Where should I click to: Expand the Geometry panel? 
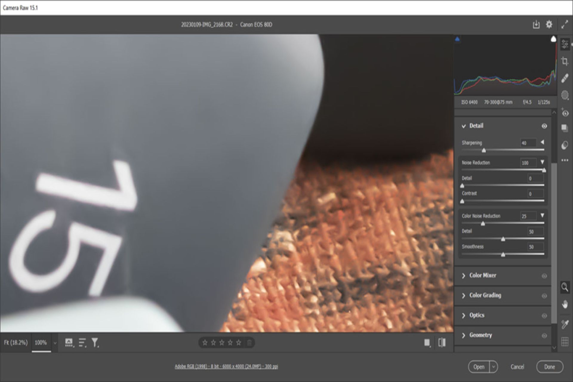coord(463,335)
